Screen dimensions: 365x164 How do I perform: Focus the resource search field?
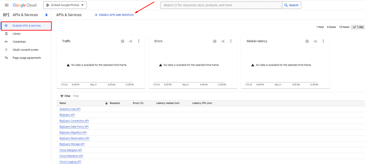coord(221,5)
